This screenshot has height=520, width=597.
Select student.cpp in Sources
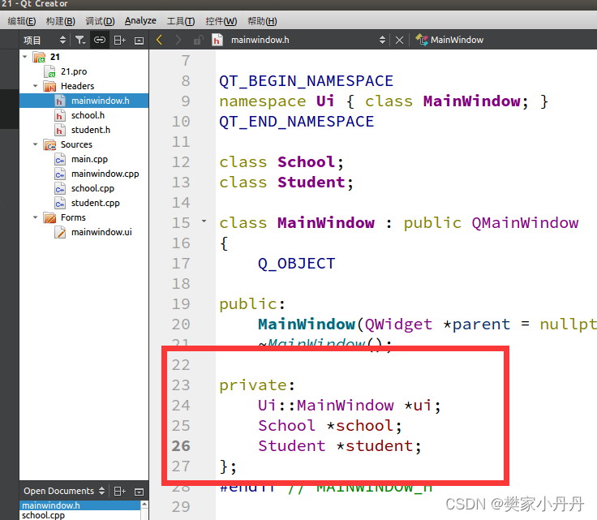[x=95, y=203]
